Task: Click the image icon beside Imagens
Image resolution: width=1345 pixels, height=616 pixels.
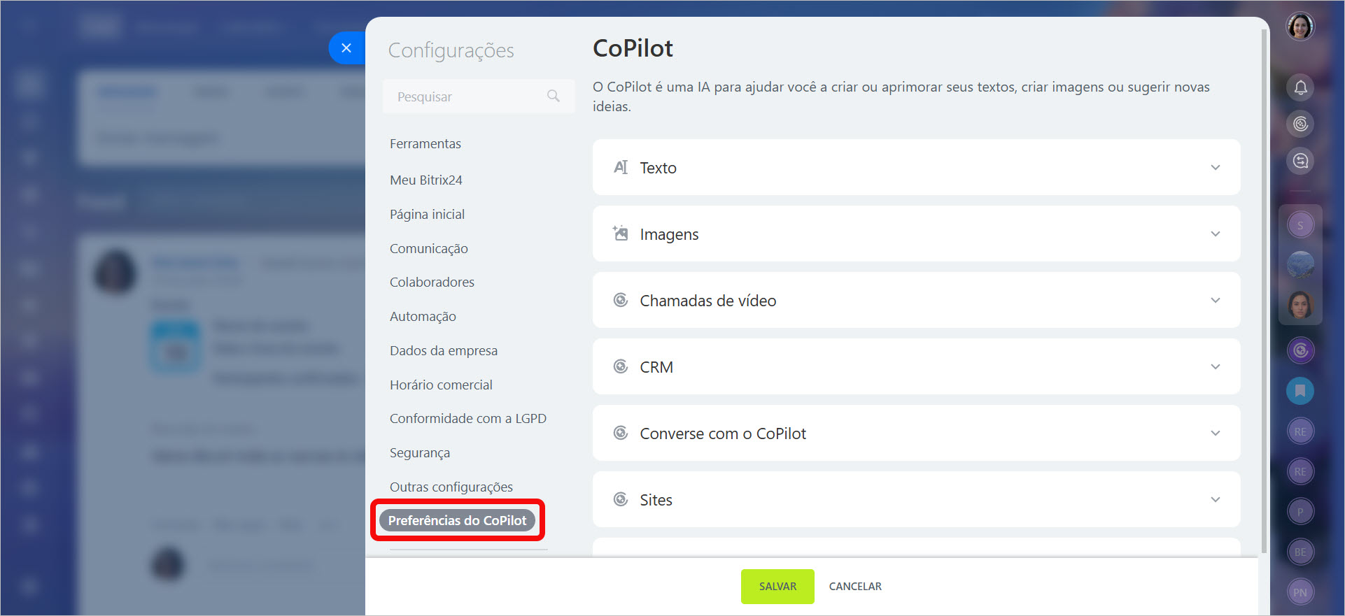Action: pos(621,234)
